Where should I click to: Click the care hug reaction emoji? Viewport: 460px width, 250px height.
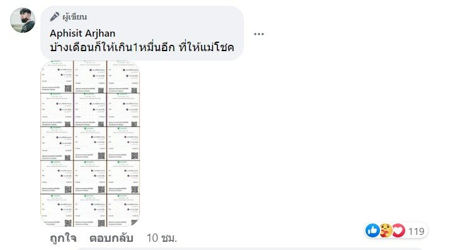point(386,230)
